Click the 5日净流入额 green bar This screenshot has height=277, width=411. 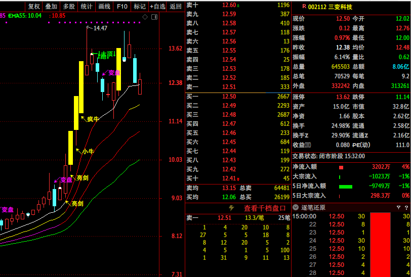(346, 187)
